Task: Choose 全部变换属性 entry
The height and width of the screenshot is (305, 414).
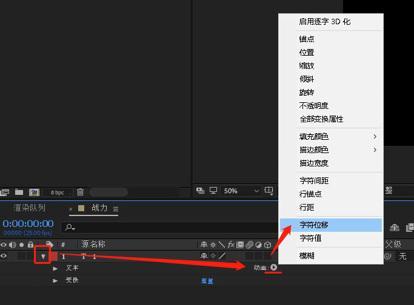Action: [321, 119]
